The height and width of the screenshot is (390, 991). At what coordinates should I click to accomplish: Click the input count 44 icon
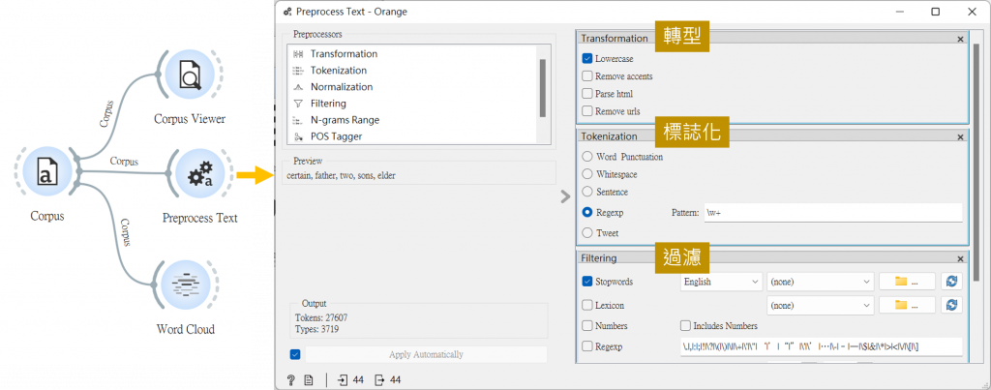(343, 380)
